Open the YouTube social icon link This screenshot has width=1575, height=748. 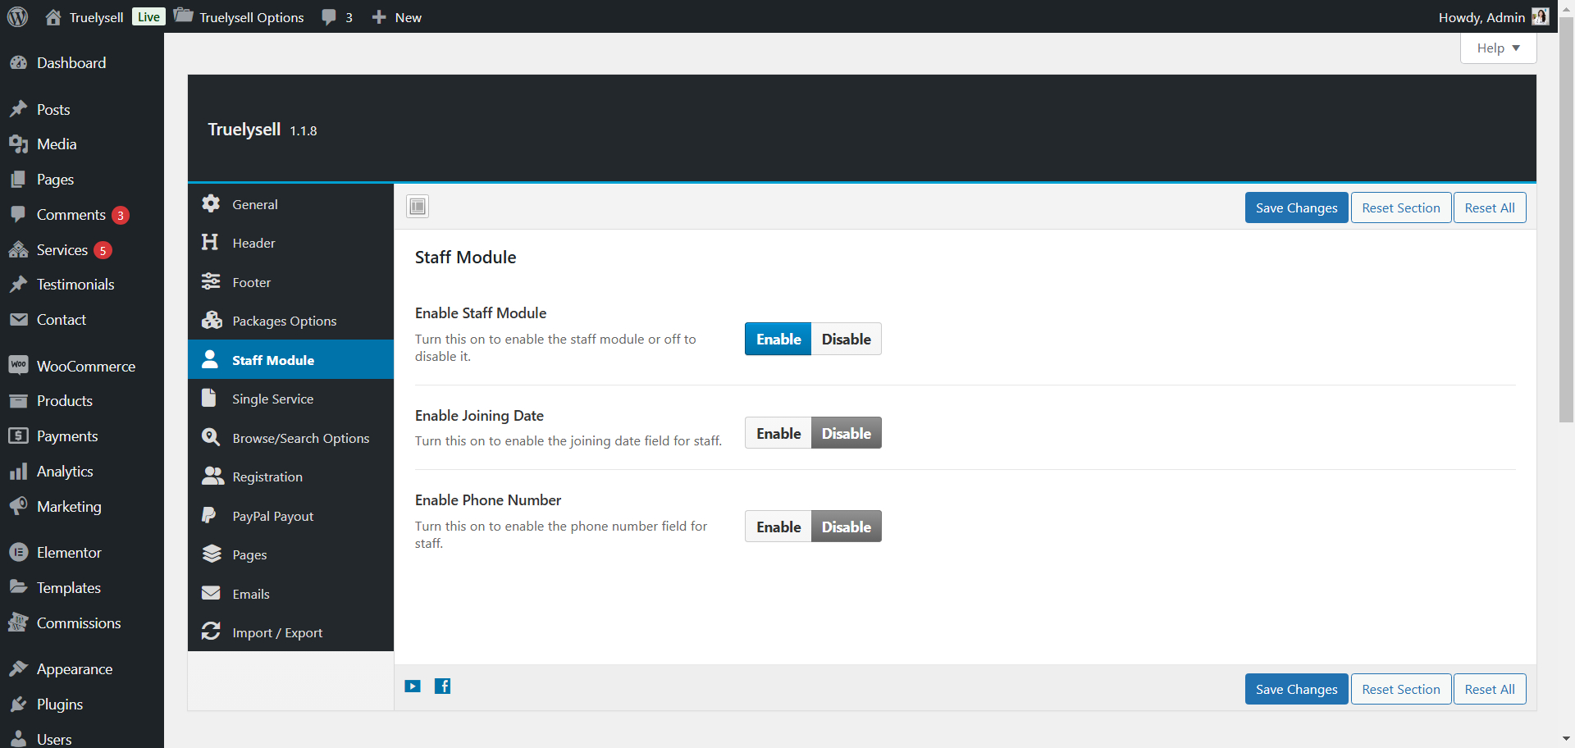(x=413, y=686)
